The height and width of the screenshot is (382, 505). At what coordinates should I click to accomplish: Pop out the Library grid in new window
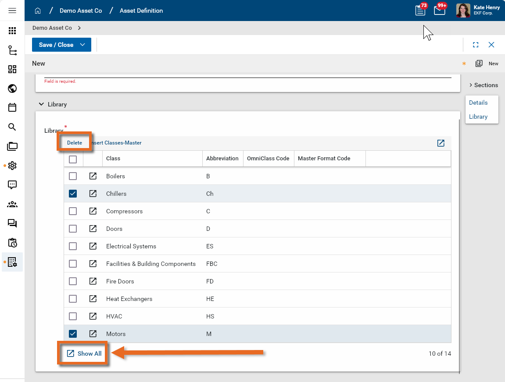click(441, 143)
